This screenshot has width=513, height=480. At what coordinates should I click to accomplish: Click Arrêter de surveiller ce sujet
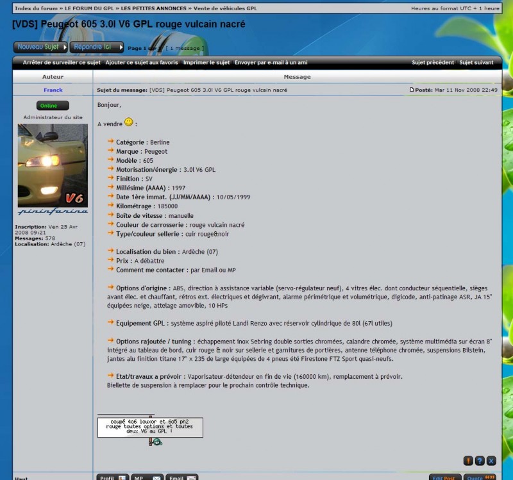[x=62, y=63]
